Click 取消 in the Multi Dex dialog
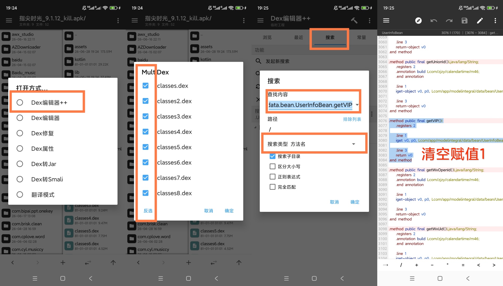 coord(209,211)
